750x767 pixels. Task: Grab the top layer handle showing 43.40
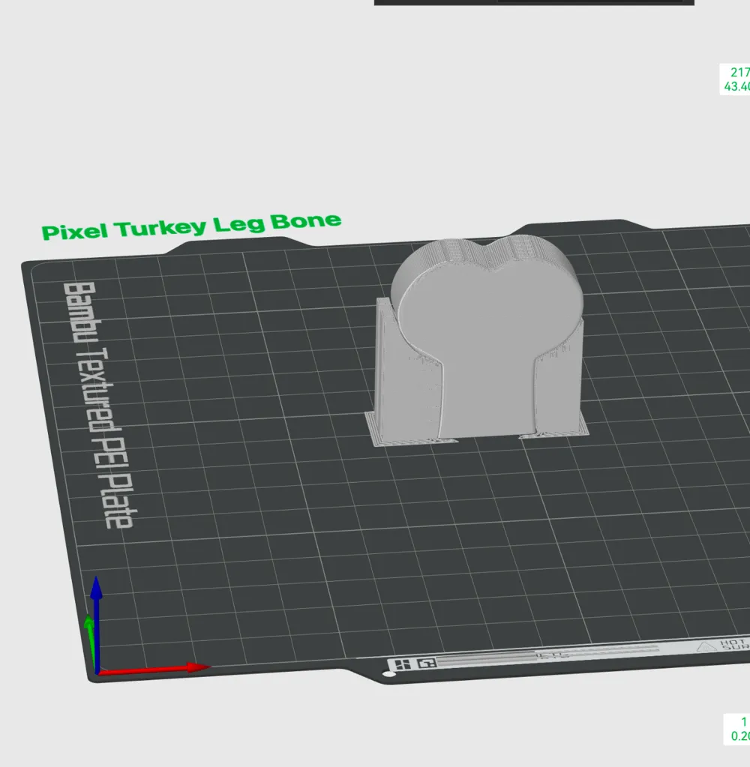tap(736, 79)
